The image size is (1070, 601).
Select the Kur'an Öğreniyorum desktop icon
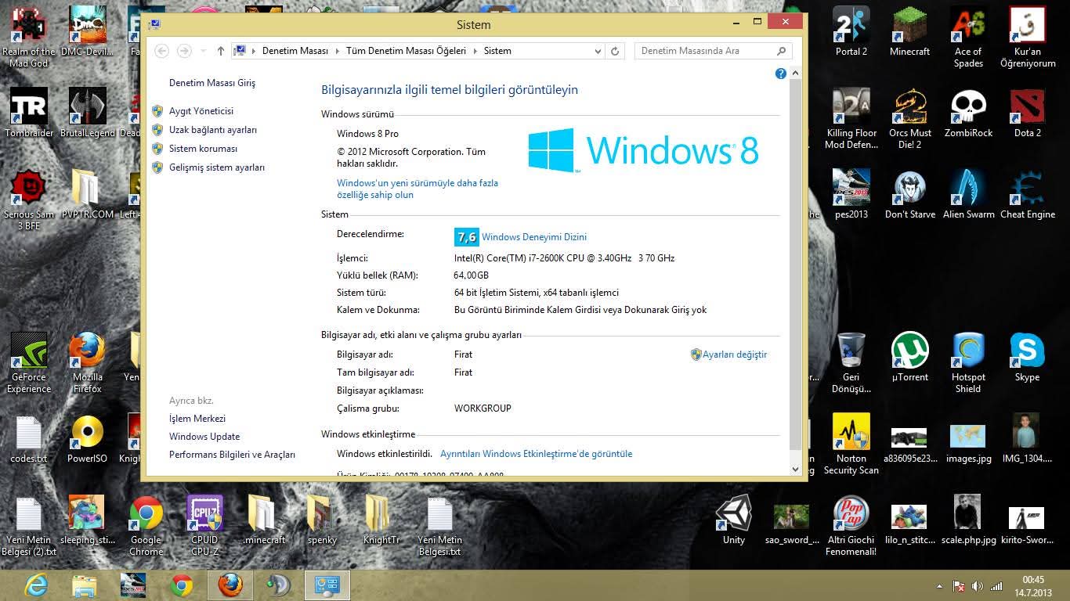(1028, 38)
